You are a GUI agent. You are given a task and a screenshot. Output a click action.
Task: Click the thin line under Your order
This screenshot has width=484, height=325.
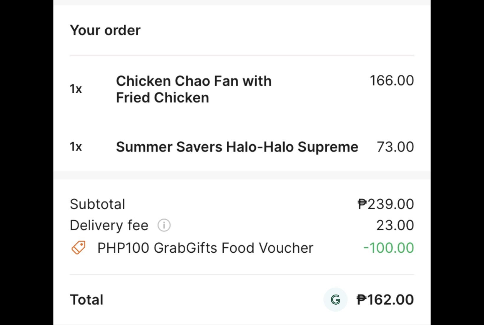[242, 55]
